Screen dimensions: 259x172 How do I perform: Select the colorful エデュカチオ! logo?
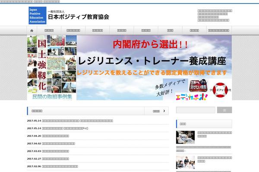[192, 97]
